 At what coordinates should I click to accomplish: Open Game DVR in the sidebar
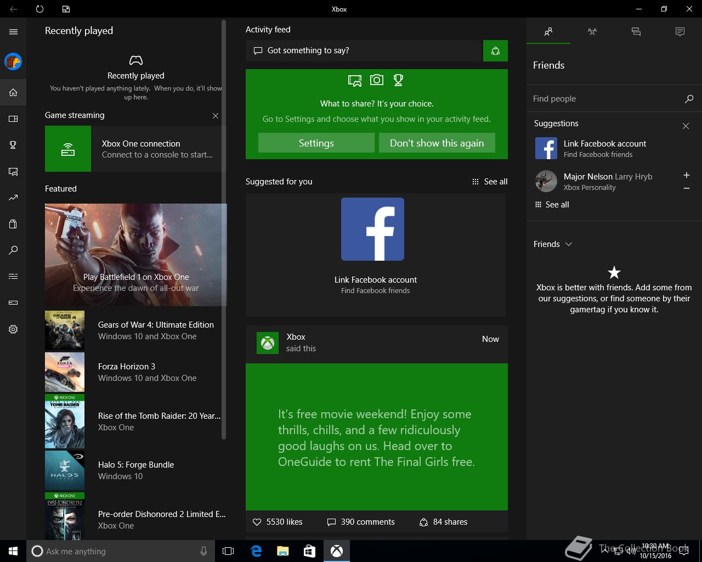click(x=13, y=171)
